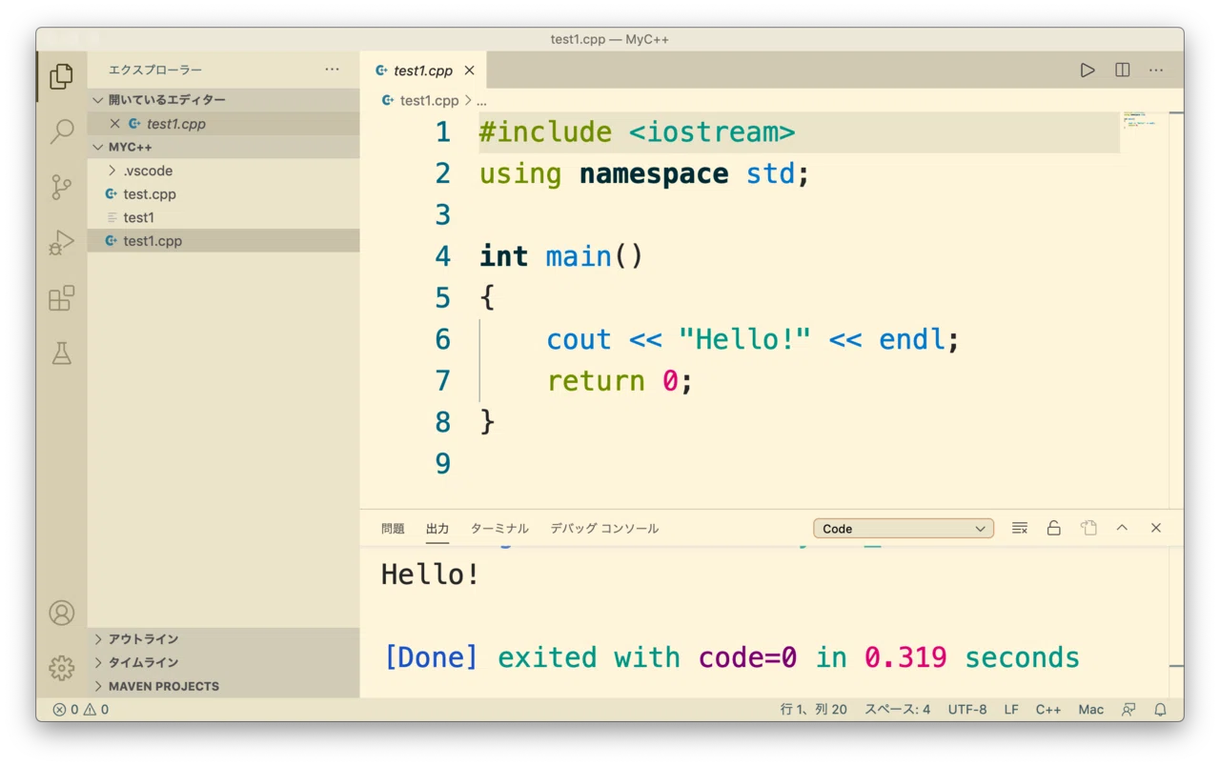
Task: Open the Explorer view in activity bar
Action: point(61,76)
